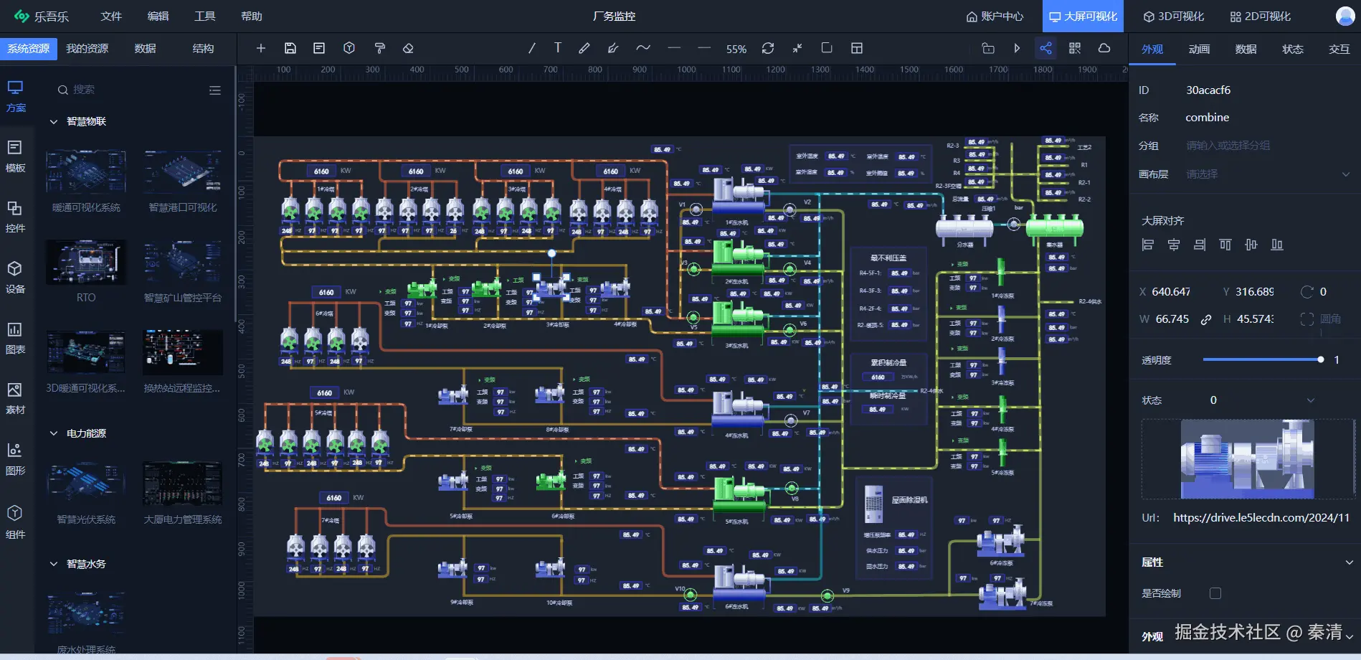This screenshot has width=1361, height=660.
Task: Open the 状态 value dropdown
Action: [x=1262, y=400]
